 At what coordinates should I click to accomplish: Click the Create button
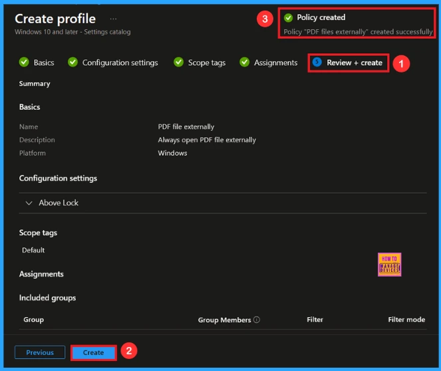click(93, 352)
